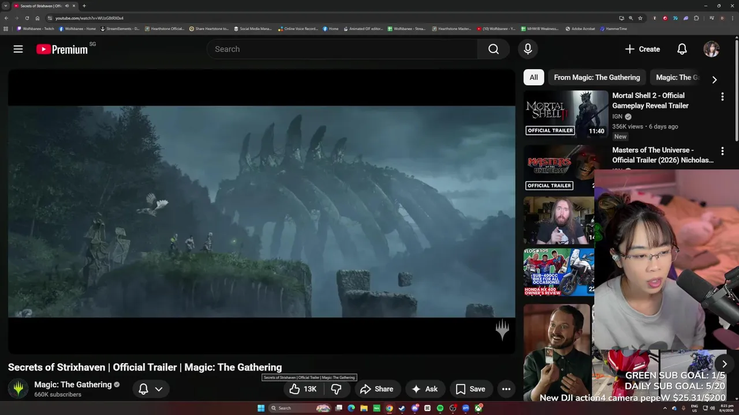Open Magic: The Gathering channel name link
739x415 pixels.
(x=73, y=384)
